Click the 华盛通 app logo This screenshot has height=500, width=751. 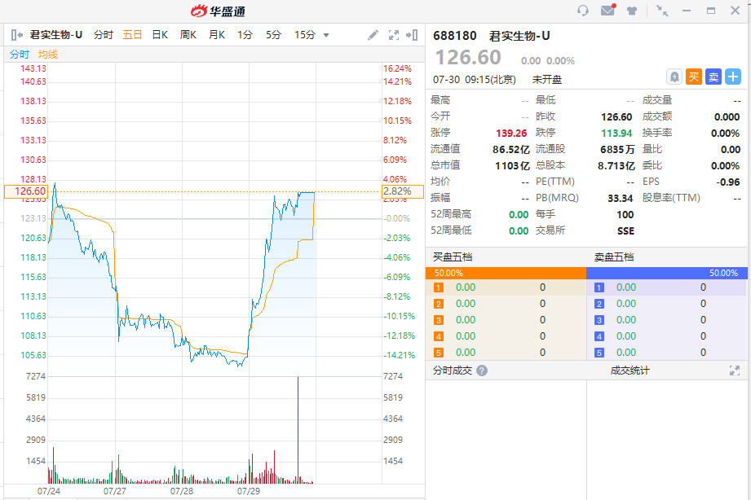[x=218, y=11]
